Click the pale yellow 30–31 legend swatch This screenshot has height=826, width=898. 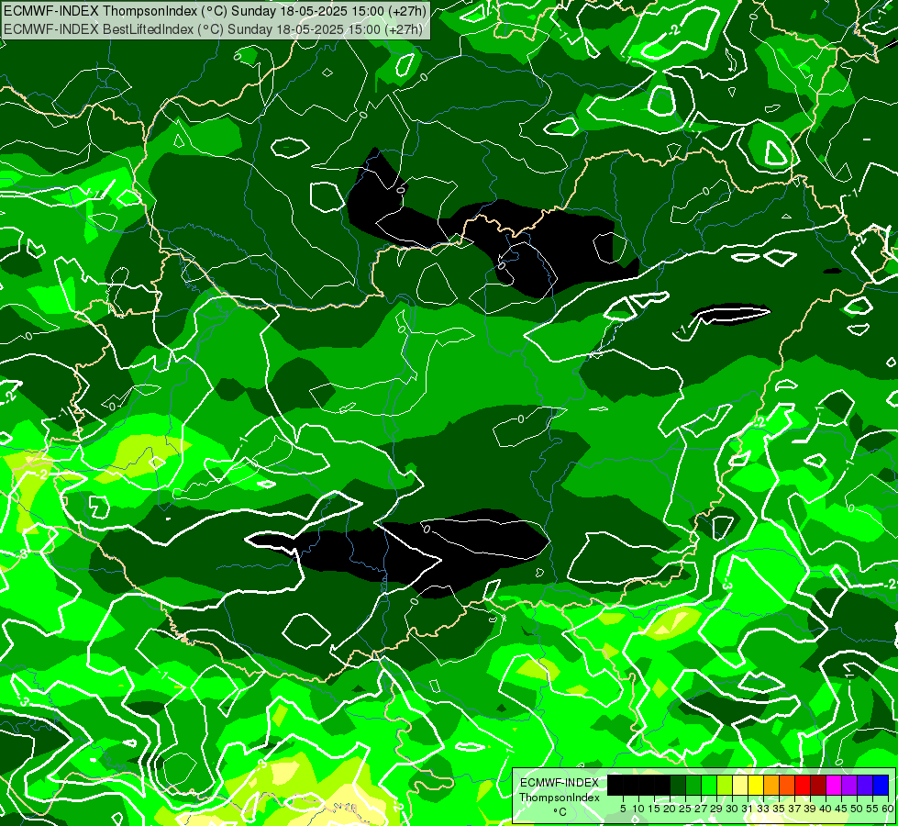(740, 786)
